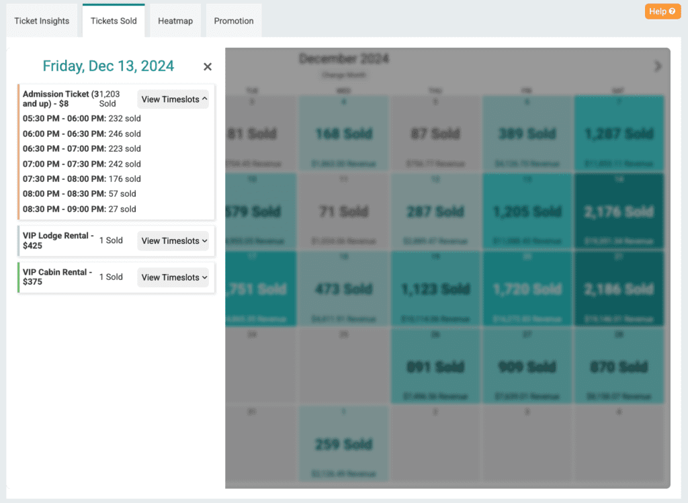Select the 1,123 Sold calendar day

point(435,289)
